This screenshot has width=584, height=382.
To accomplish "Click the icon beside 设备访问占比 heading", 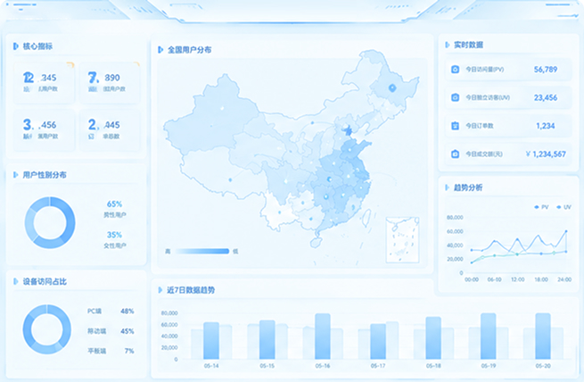I will (x=16, y=281).
